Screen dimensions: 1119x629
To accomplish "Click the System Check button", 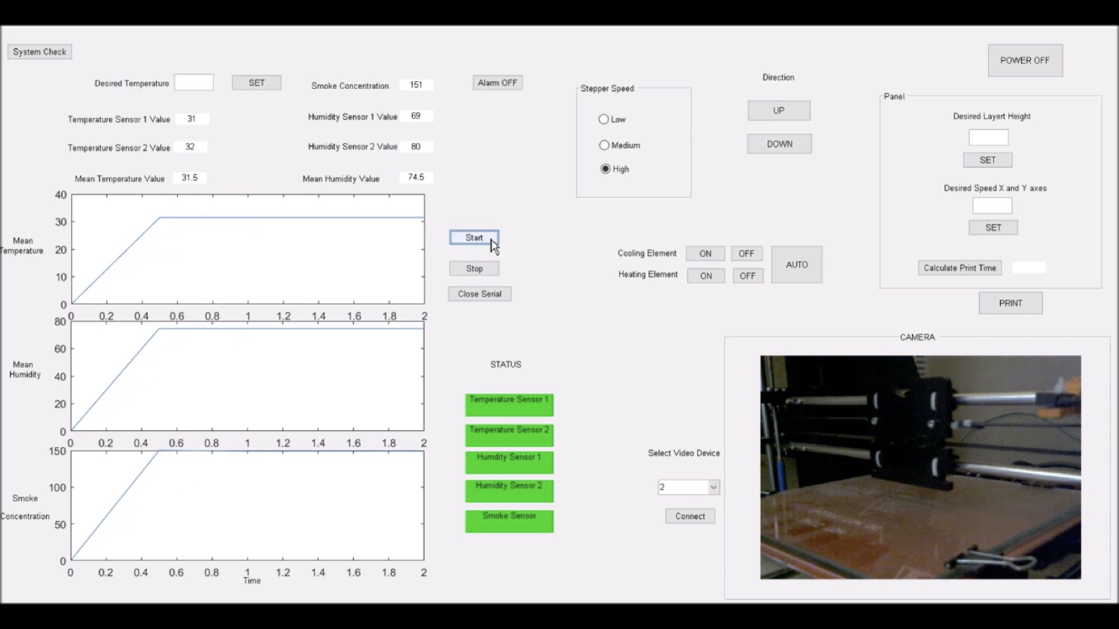I will coord(40,52).
